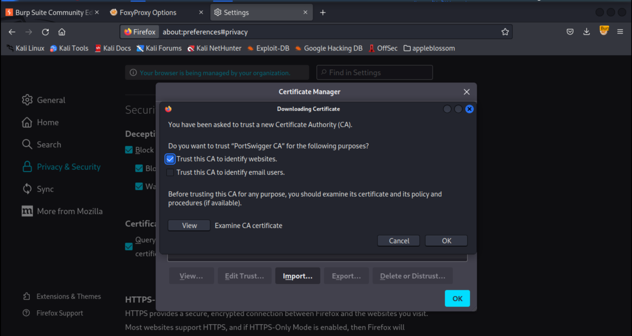Open a new browser tab

coord(323,13)
